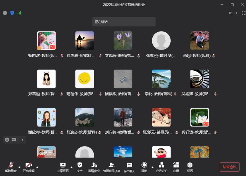
Task: Open 会中聊天 chat panel
Action: tap(129, 167)
